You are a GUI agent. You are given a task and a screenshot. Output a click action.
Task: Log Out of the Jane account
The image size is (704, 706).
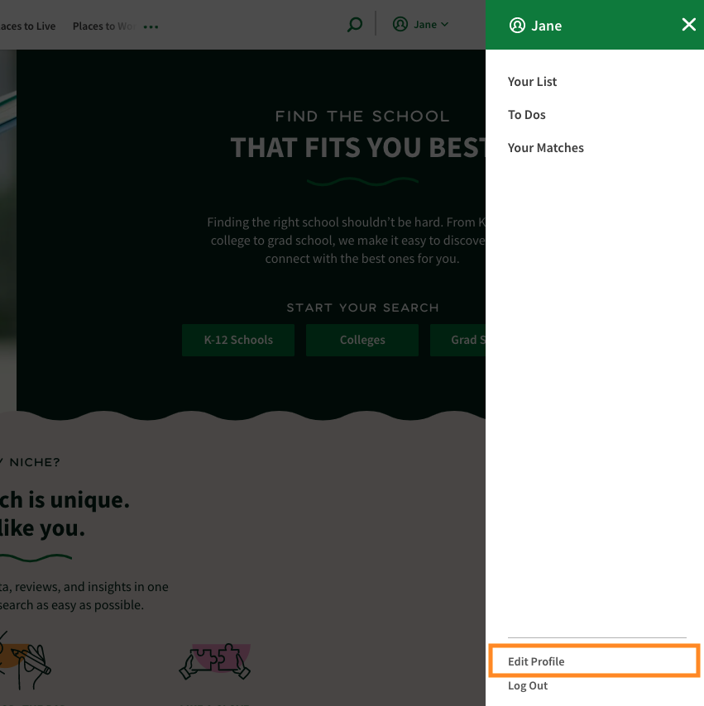[528, 685]
